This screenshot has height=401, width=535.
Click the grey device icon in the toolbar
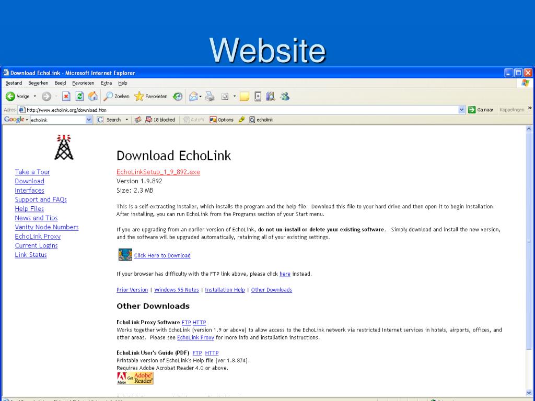coord(258,97)
